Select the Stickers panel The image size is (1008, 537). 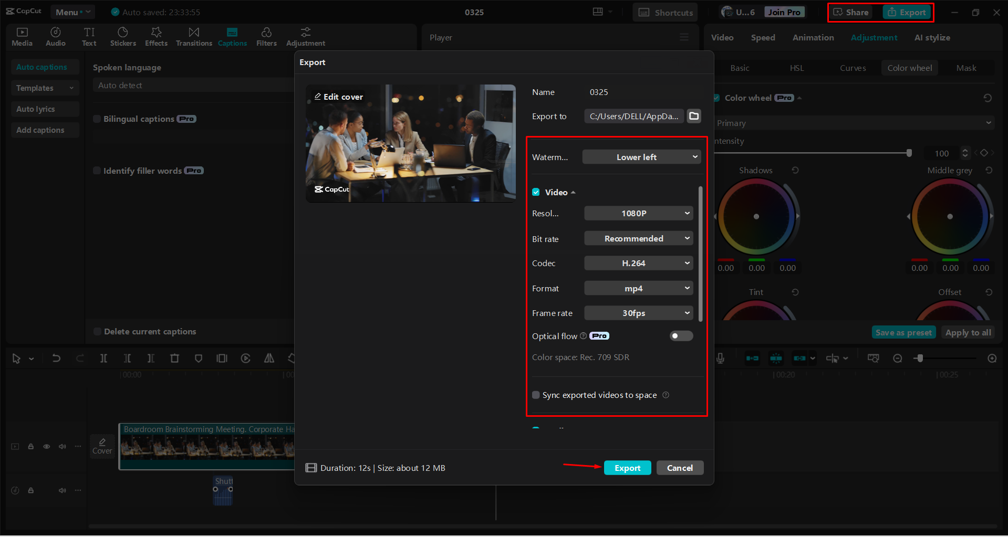(122, 36)
